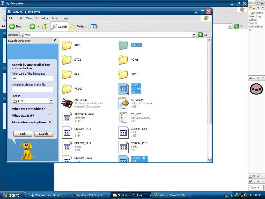This screenshot has height=199, width=265.
Task: Click the Go button in My Computer window
Action: 239,26
